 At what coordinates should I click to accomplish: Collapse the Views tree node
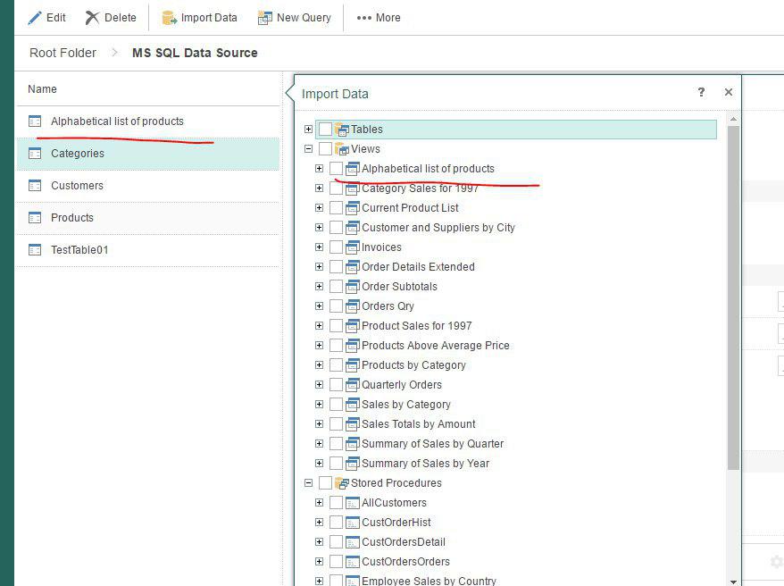[308, 149]
